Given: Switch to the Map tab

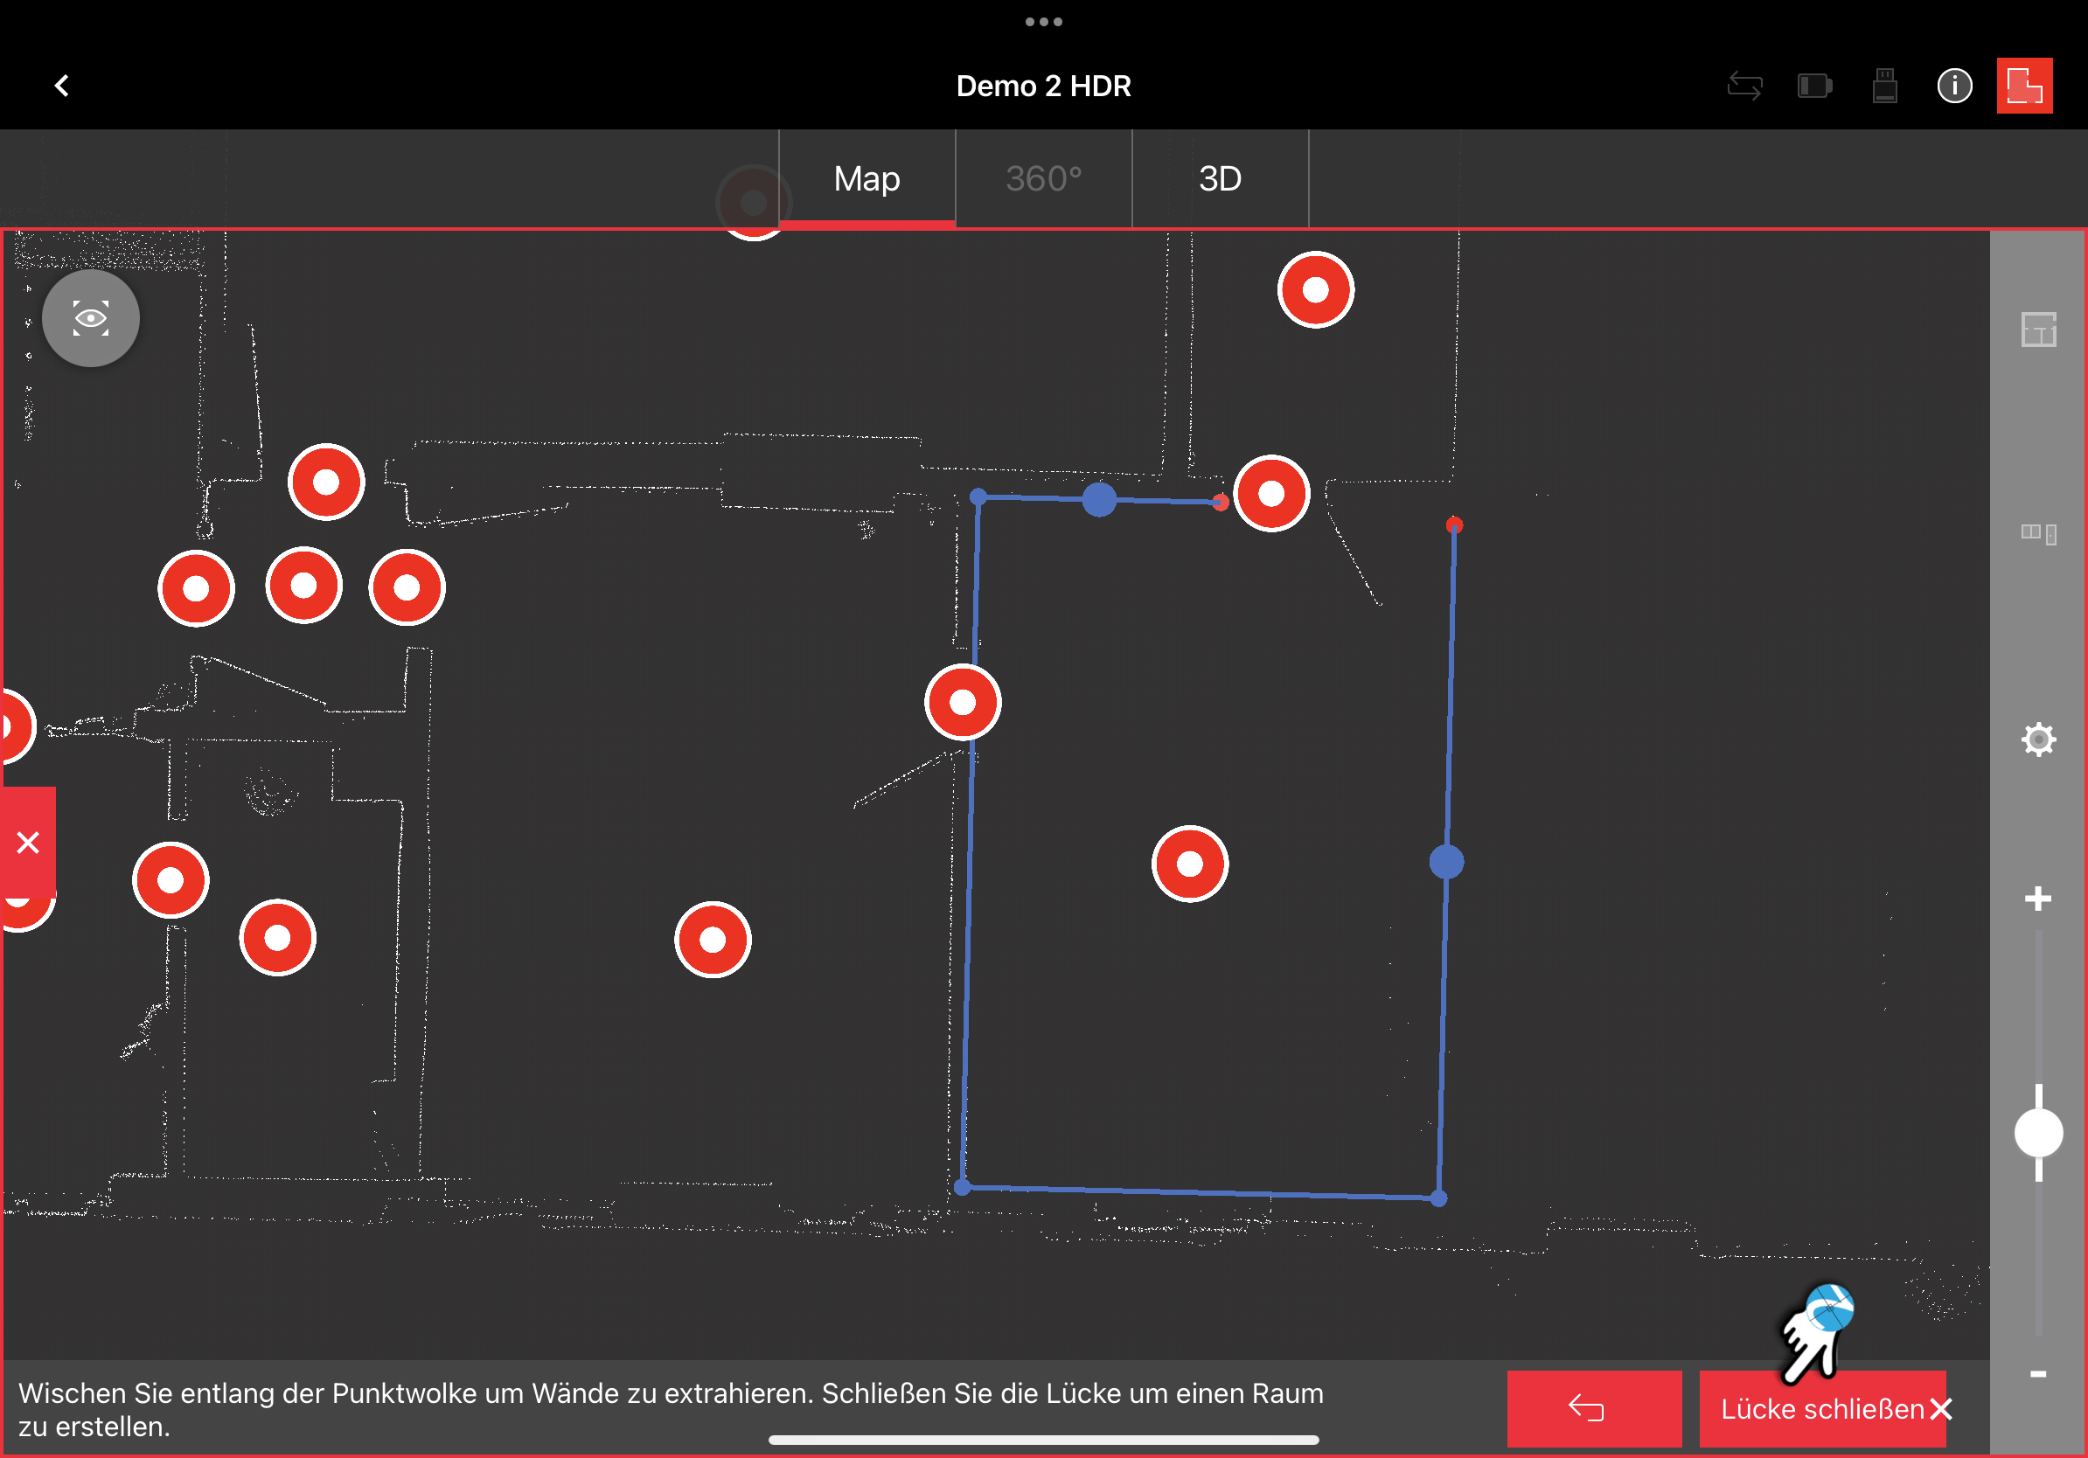Looking at the screenshot, I should [x=867, y=178].
